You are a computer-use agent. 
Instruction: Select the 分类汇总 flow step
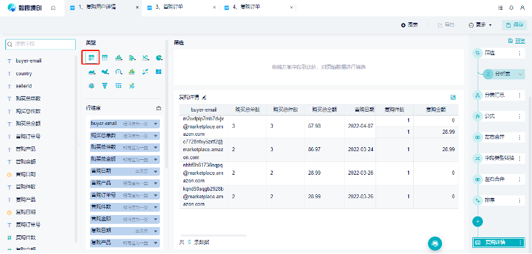(x=498, y=95)
